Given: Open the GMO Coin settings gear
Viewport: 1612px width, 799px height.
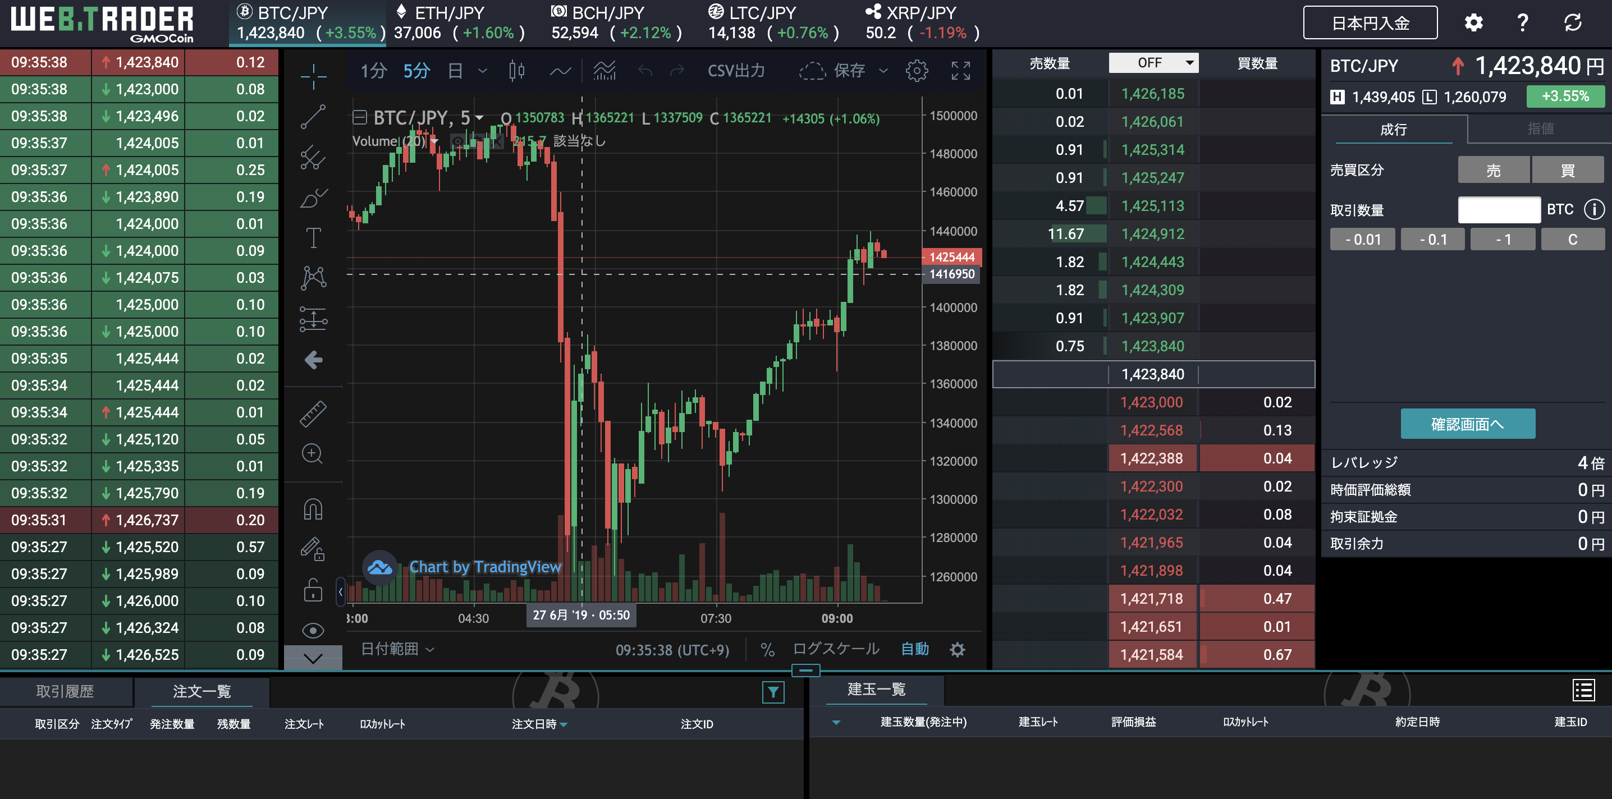Looking at the screenshot, I should click(x=1473, y=23).
